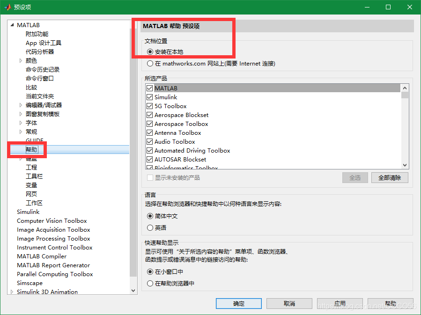Image resolution: width=421 pixels, height=315 pixels.
Task: Select 在小窗口中 quick help display
Action: click(150, 272)
